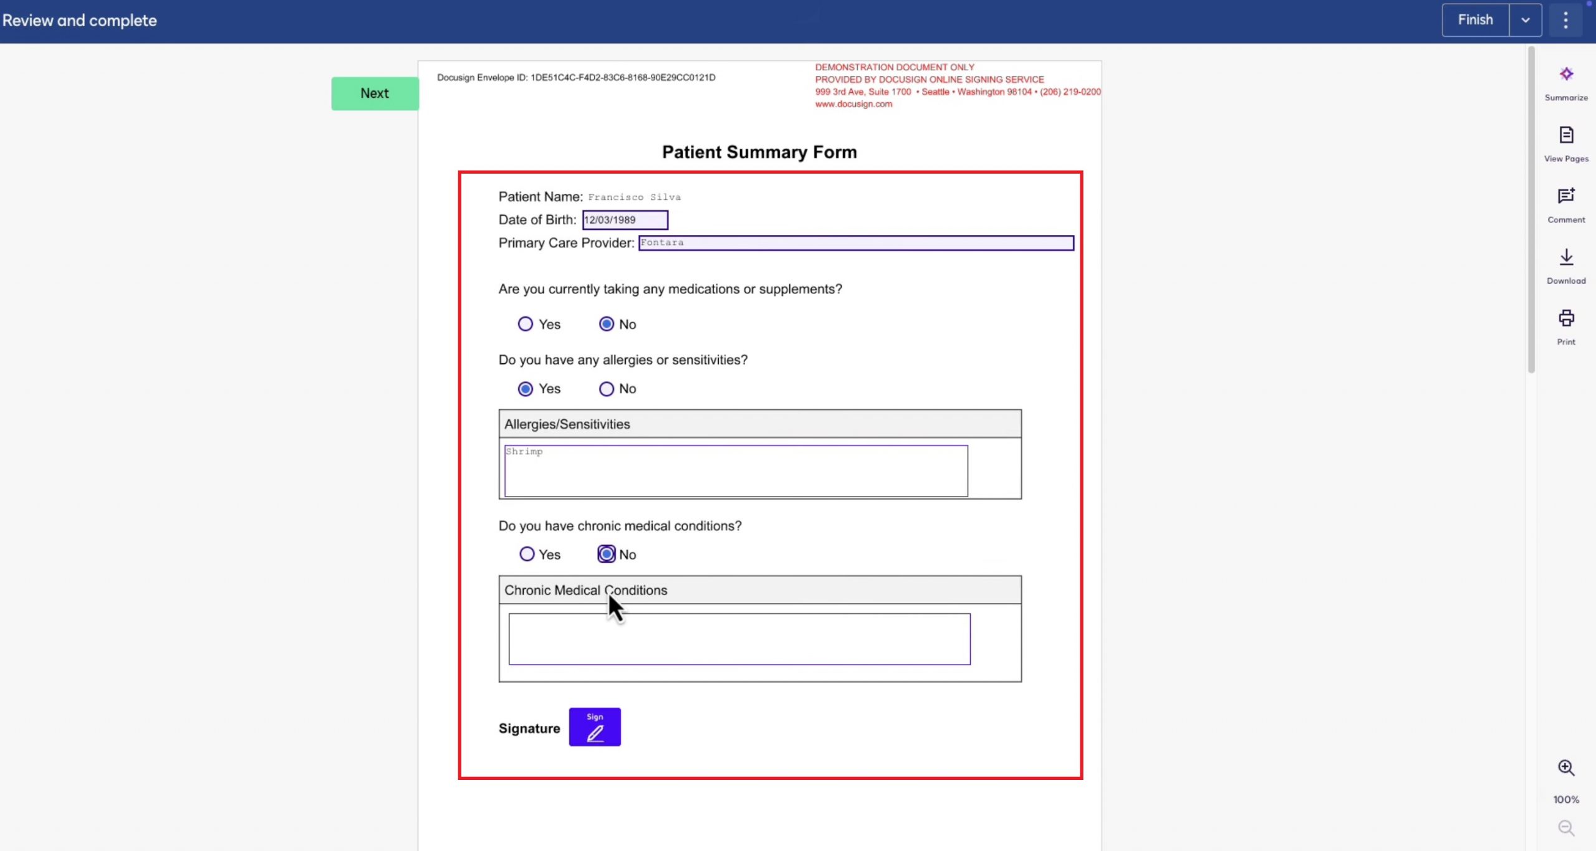The image size is (1596, 851).
Task: Click the 100% zoom level text
Action: [1566, 799]
